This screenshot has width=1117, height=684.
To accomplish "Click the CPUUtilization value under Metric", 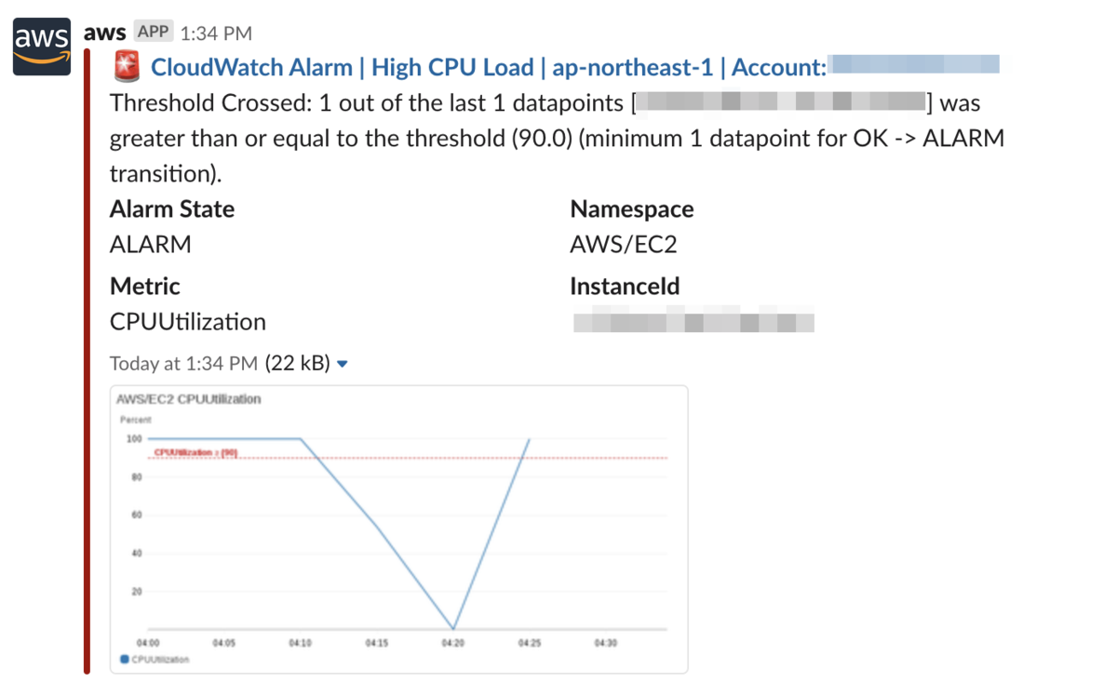I will (188, 322).
